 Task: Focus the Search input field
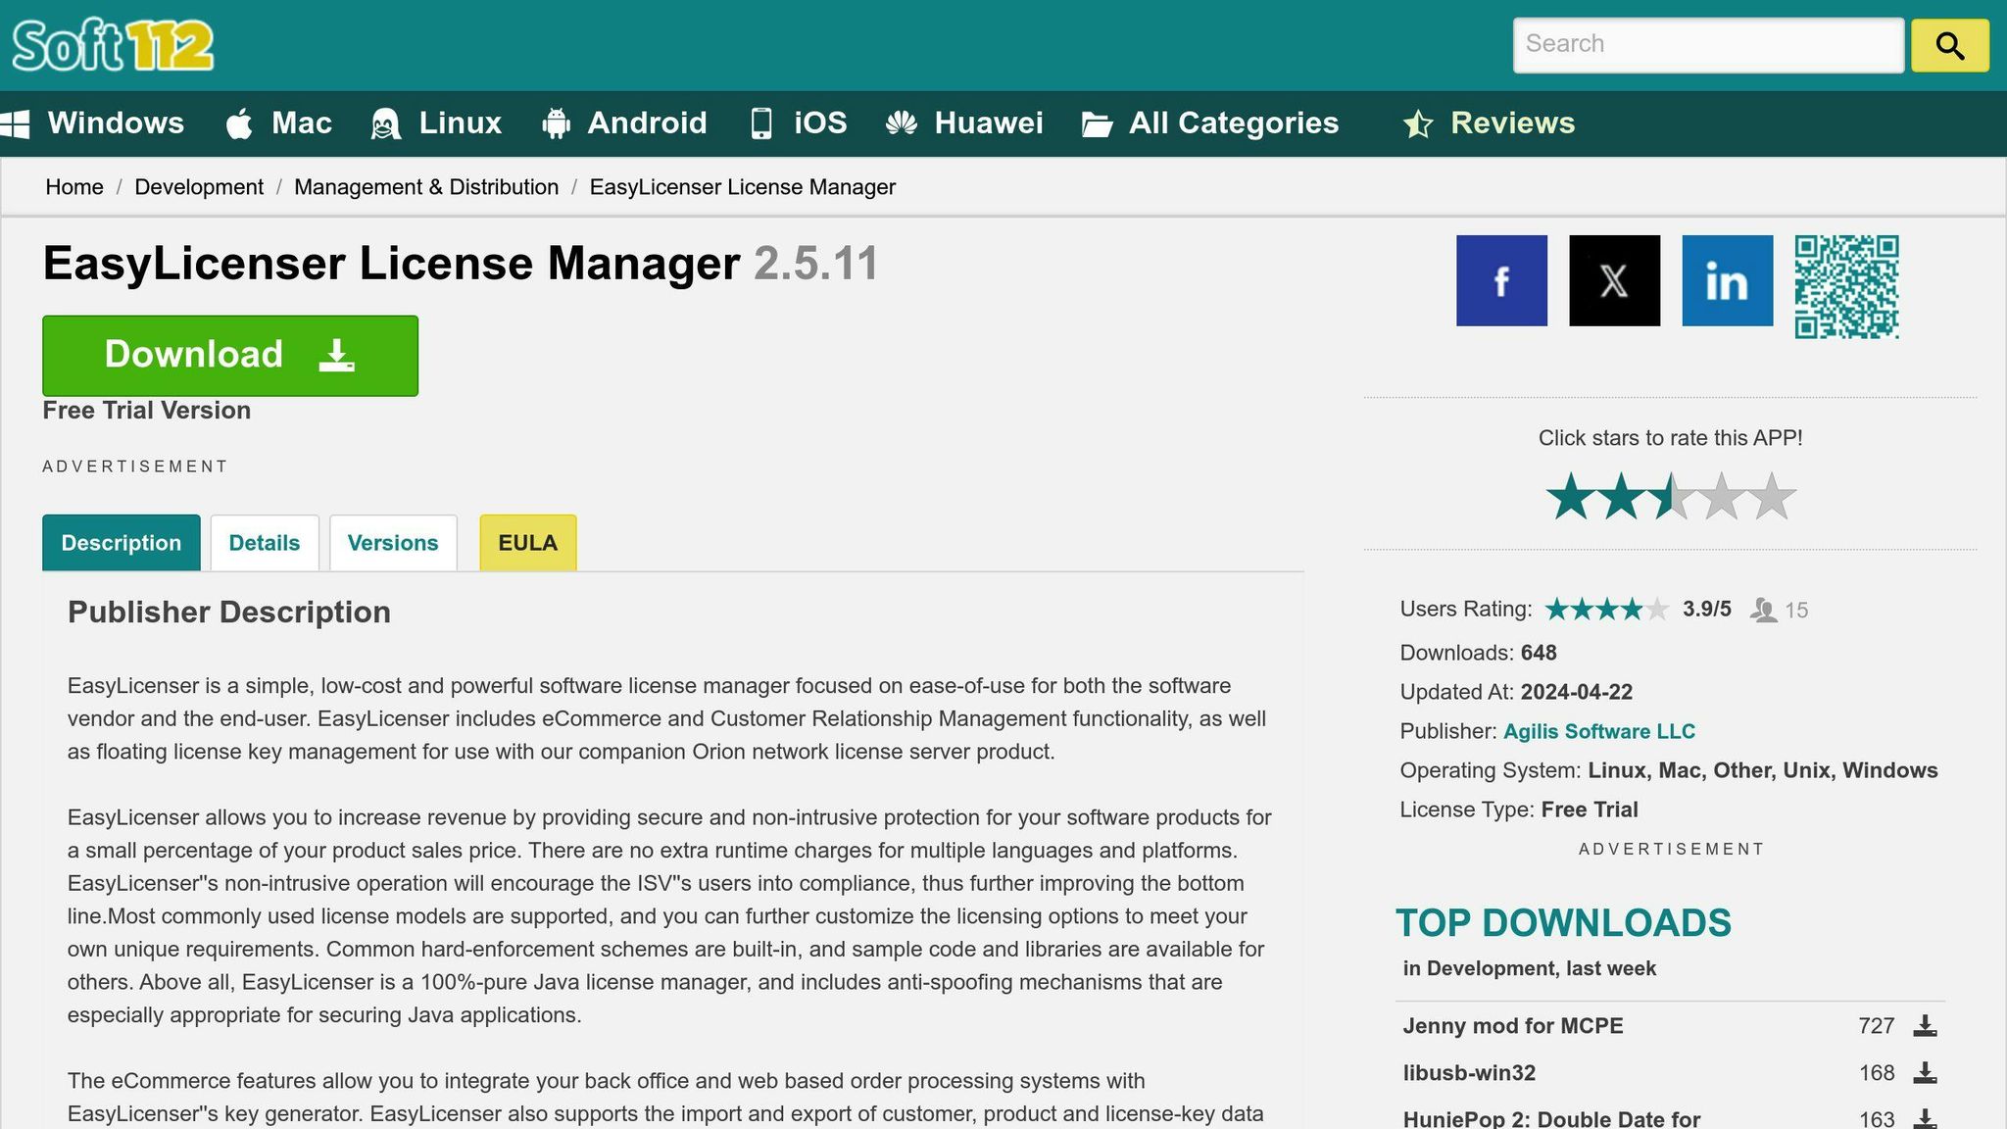[1708, 45]
